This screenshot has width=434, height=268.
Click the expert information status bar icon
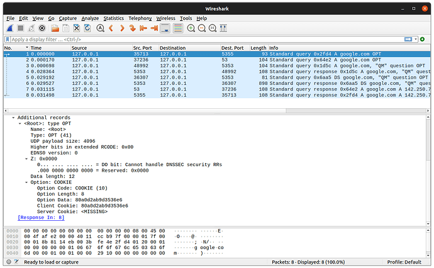(x=9, y=262)
